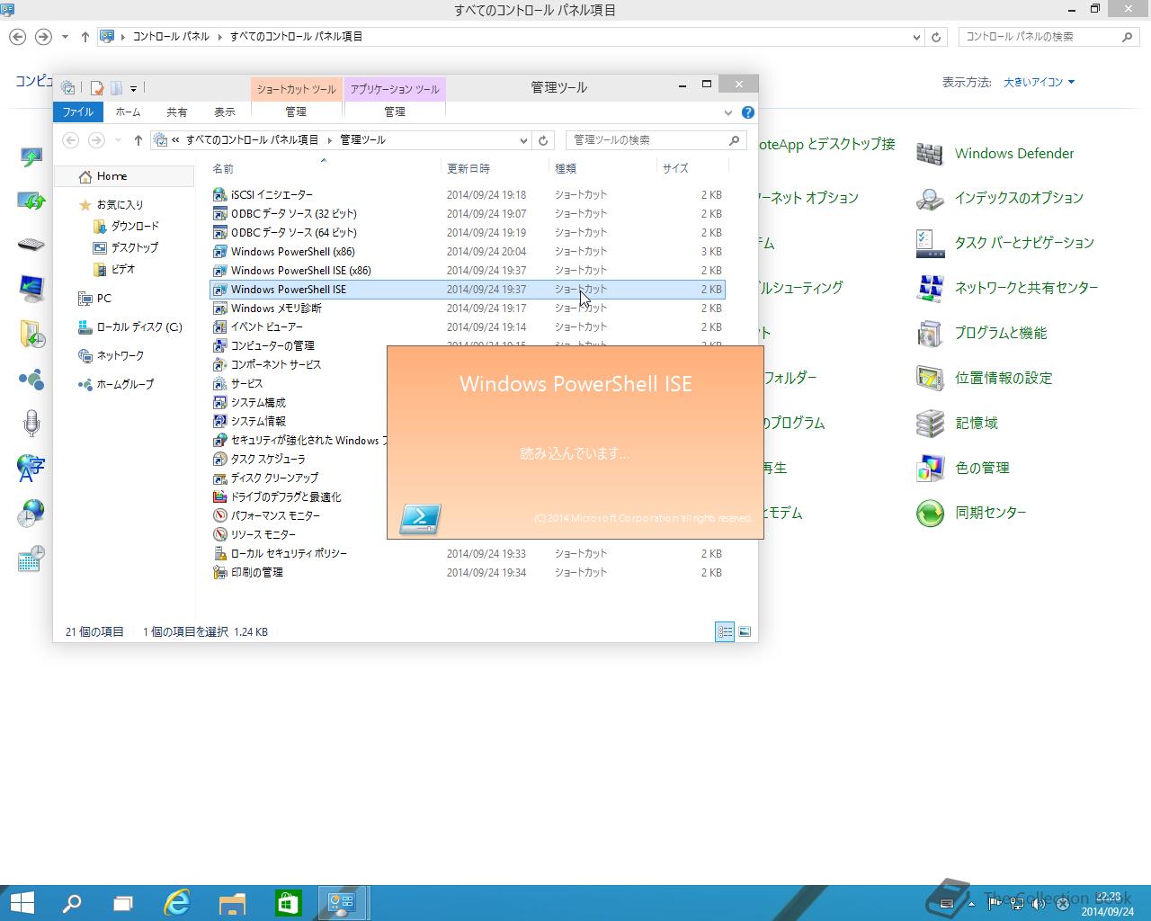Click the help icon in 管理ツール ribbon
This screenshot has width=1151, height=921.
[748, 112]
